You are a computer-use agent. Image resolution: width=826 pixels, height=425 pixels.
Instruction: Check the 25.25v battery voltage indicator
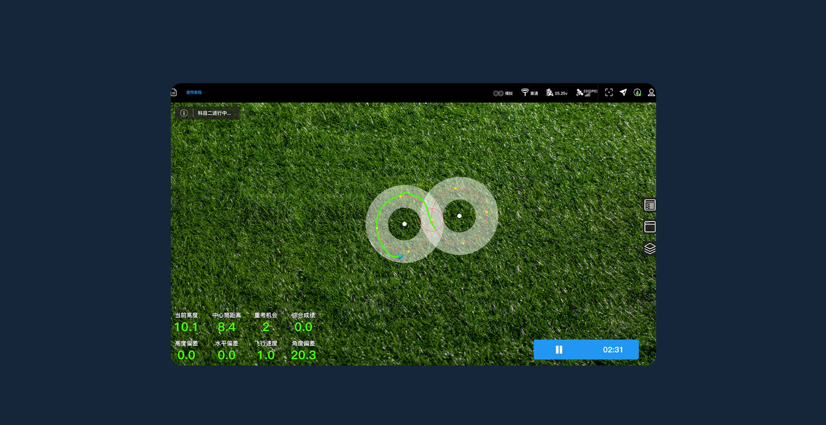tap(557, 93)
